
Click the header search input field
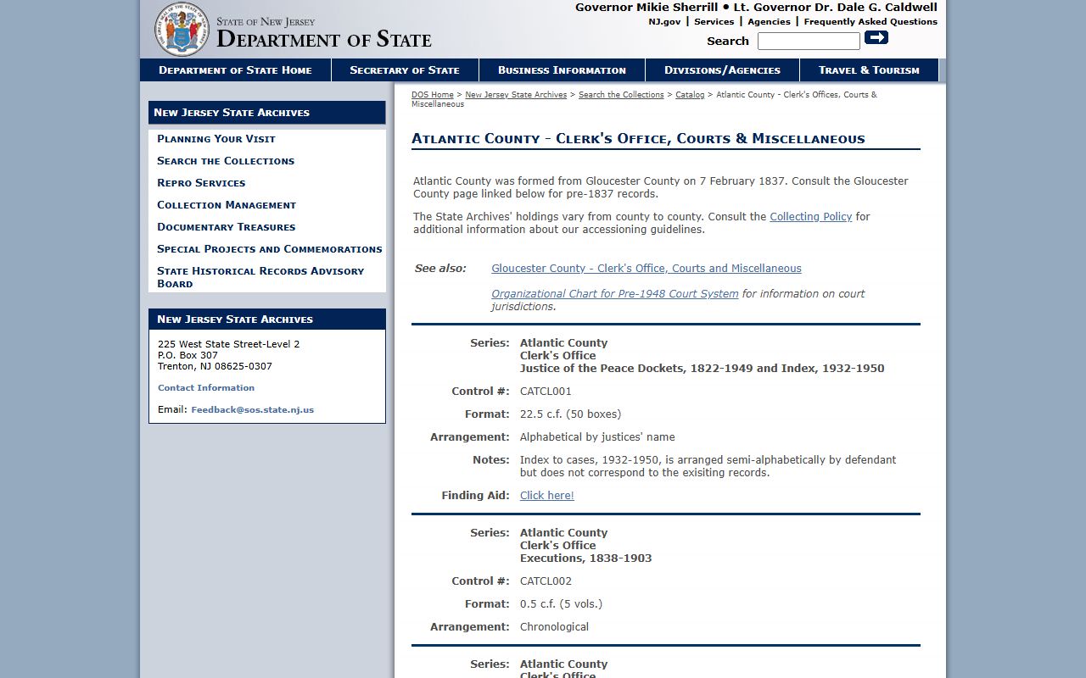(809, 41)
